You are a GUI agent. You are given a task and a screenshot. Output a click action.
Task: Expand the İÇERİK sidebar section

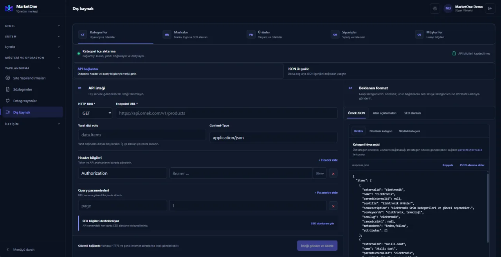pyautogui.click(x=32, y=47)
